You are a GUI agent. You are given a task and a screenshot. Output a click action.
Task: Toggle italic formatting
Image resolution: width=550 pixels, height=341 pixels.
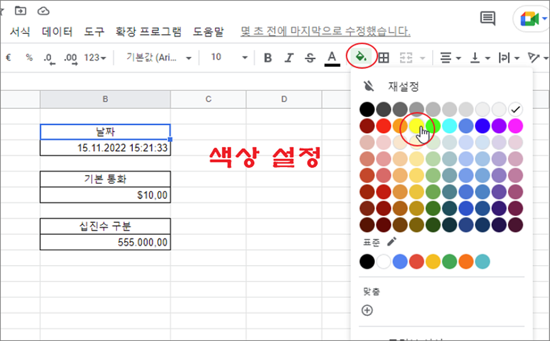pos(289,57)
